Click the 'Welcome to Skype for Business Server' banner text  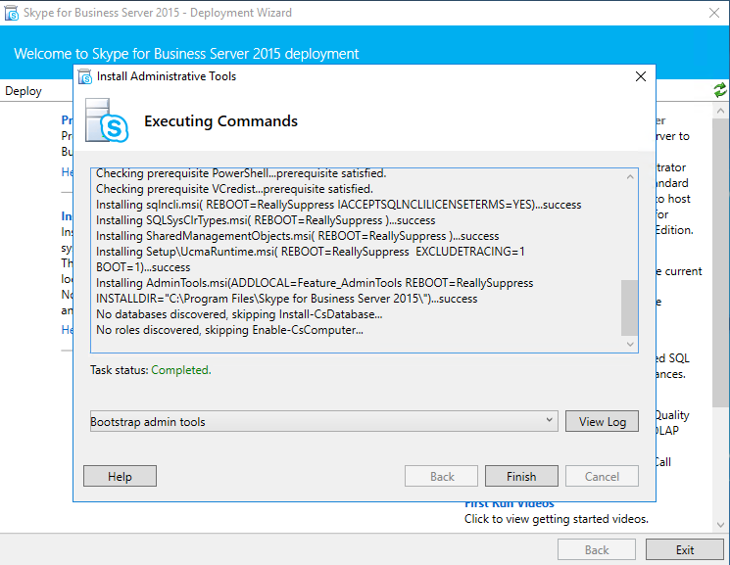(x=186, y=54)
